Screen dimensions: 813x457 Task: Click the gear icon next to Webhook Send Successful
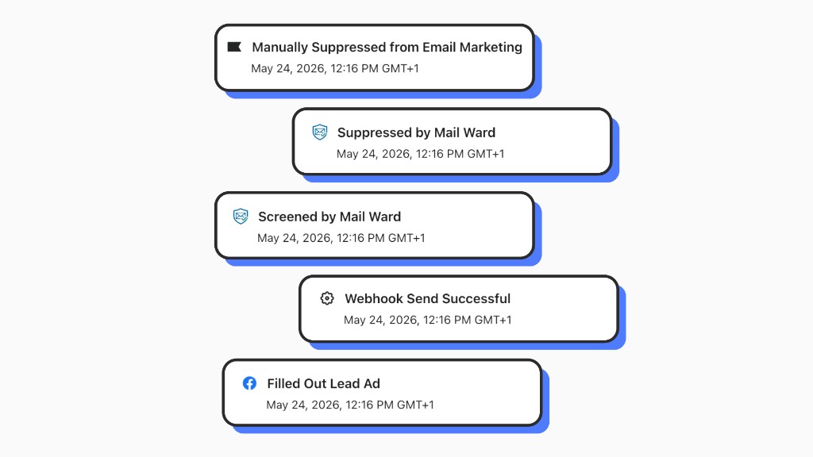point(326,298)
